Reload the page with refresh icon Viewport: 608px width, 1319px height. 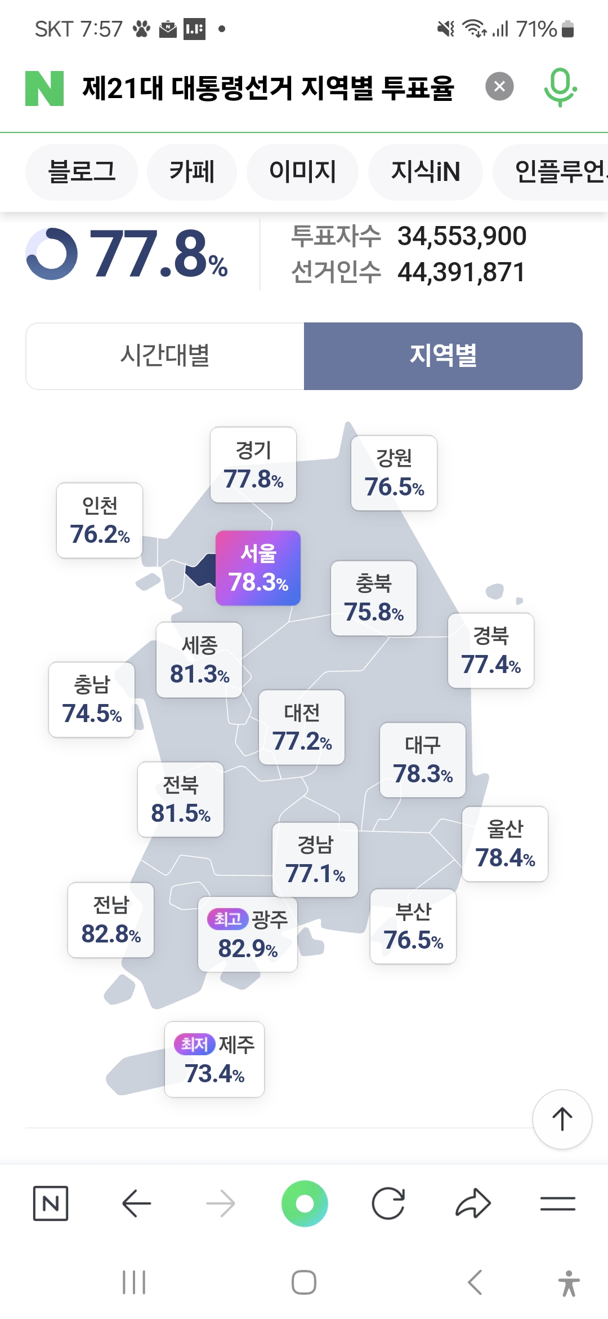[388, 1203]
